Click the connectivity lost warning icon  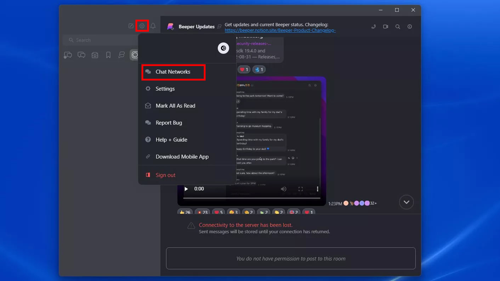coord(191,225)
